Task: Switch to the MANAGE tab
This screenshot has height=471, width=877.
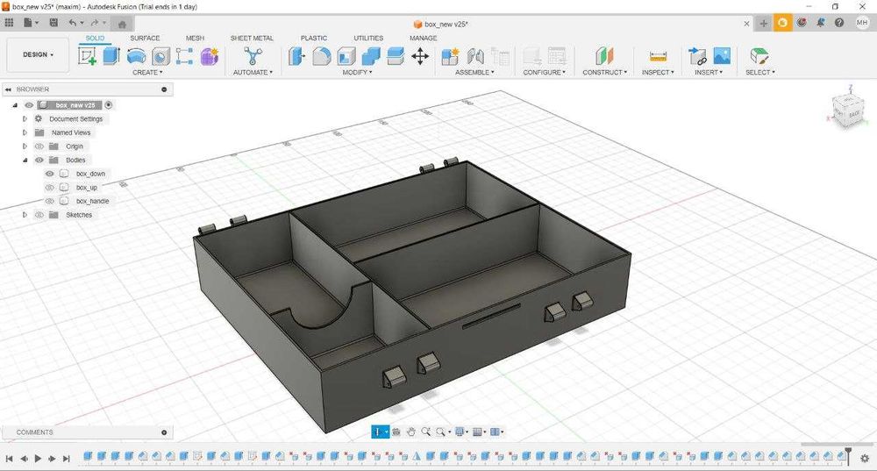Action: 423,38
